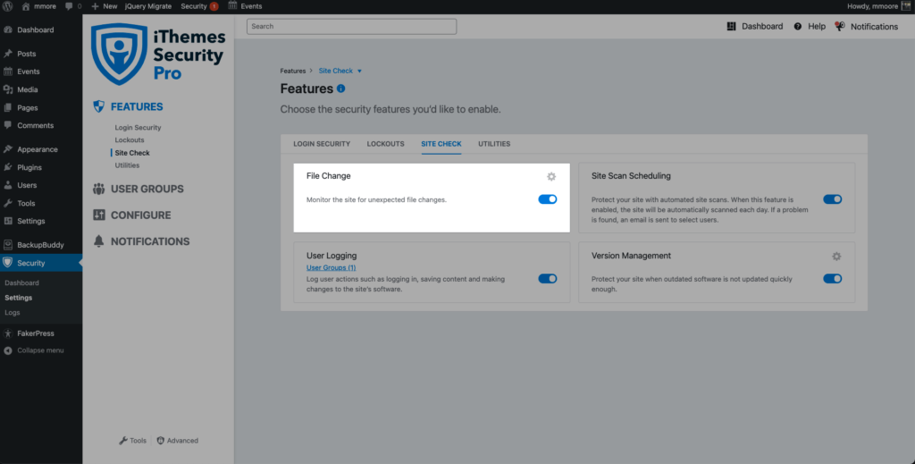This screenshot has width=915, height=464.
Task: Open Site Check in Features list
Action: (x=132, y=153)
